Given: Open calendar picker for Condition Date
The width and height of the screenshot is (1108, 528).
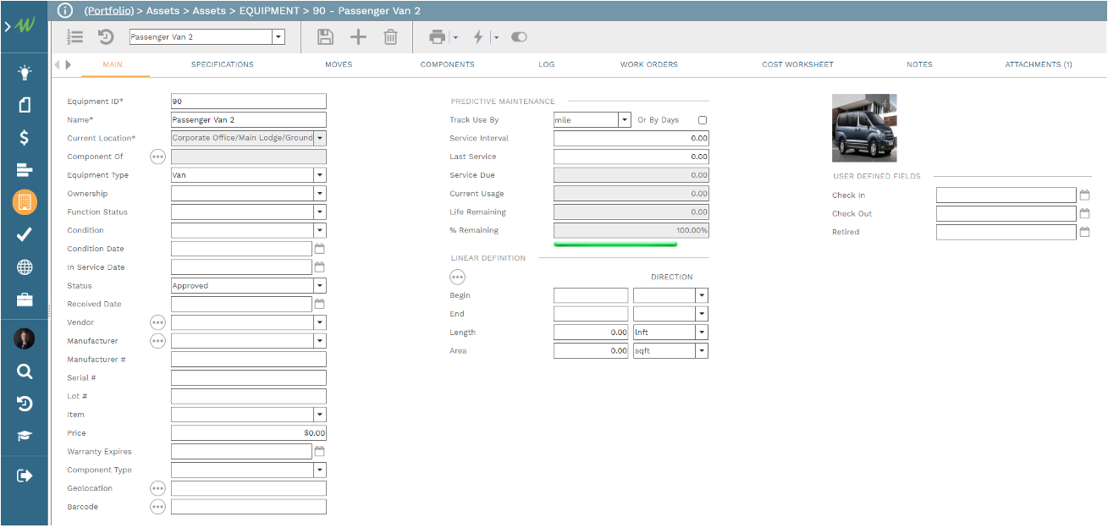Looking at the screenshot, I should pos(319,249).
